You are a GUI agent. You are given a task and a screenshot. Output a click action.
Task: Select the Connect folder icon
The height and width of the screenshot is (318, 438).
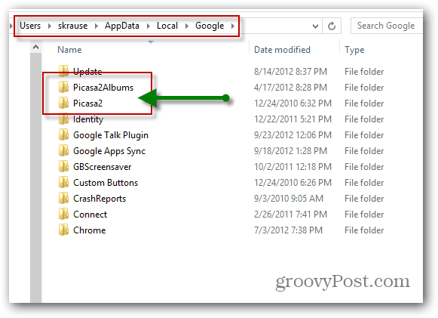click(63, 215)
